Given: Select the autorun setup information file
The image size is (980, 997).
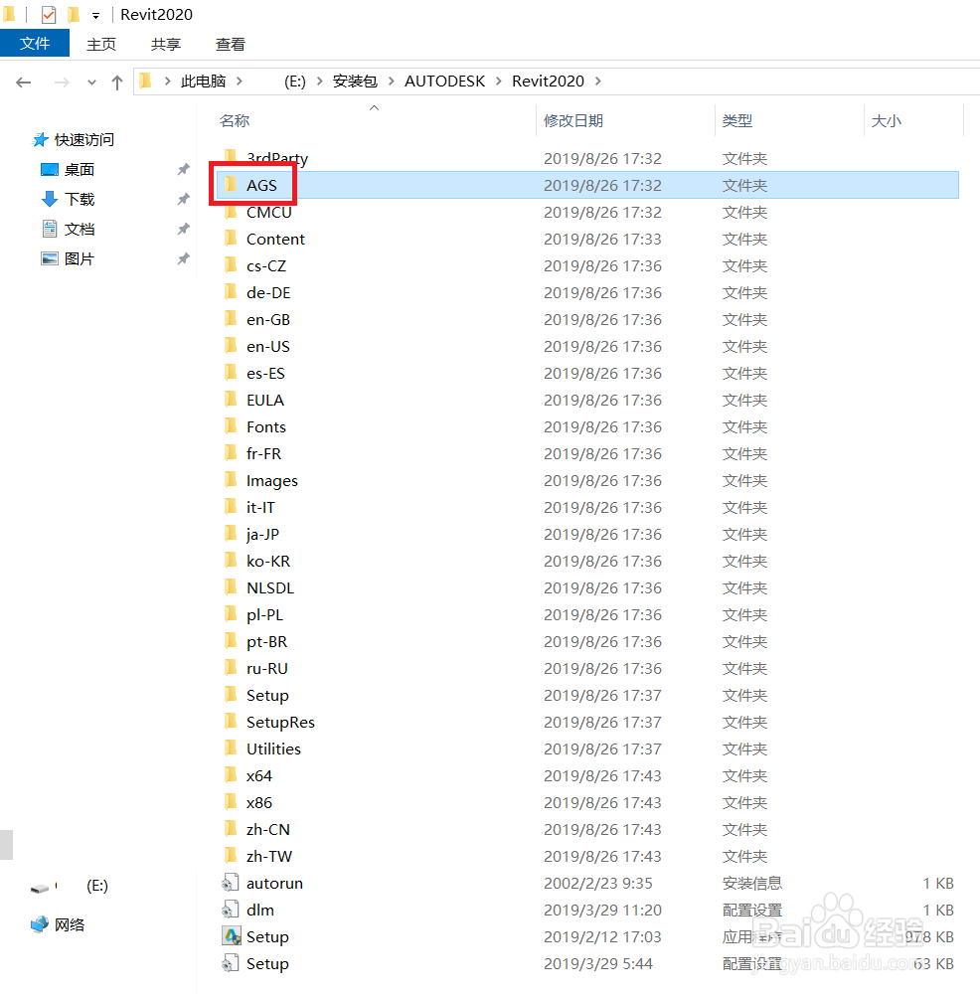Looking at the screenshot, I should [x=587, y=883].
